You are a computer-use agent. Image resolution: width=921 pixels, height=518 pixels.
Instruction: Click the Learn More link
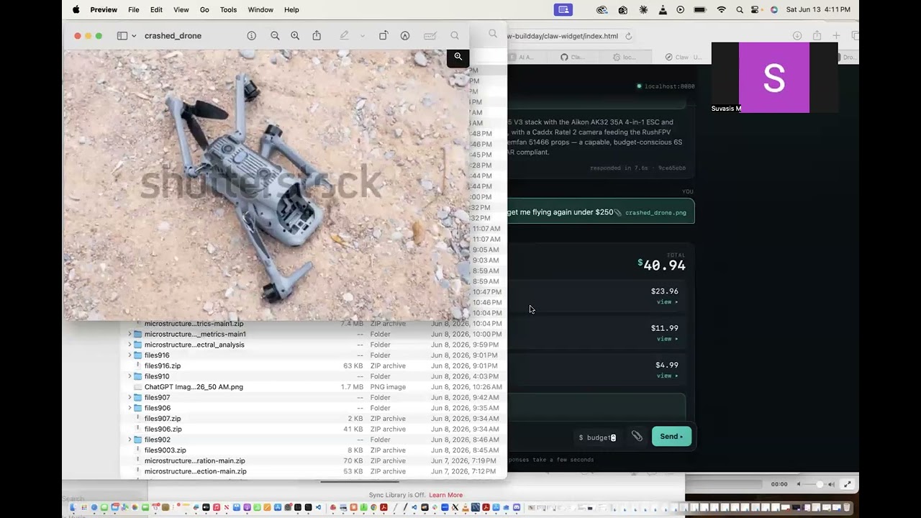445,495
